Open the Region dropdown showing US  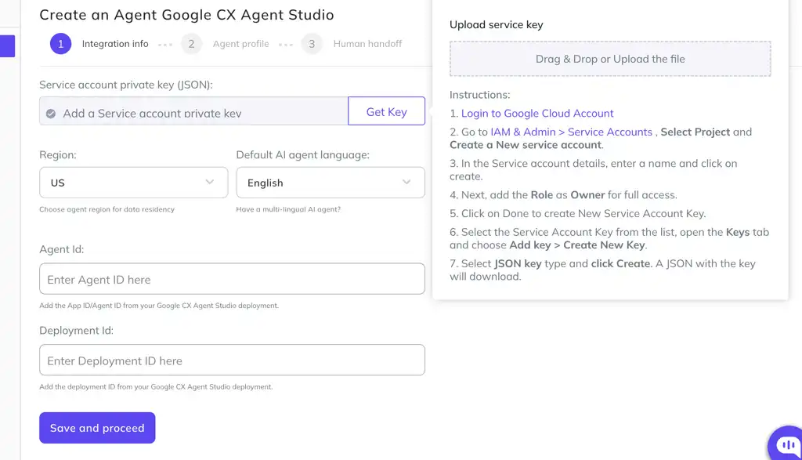[x=133, y=182]
